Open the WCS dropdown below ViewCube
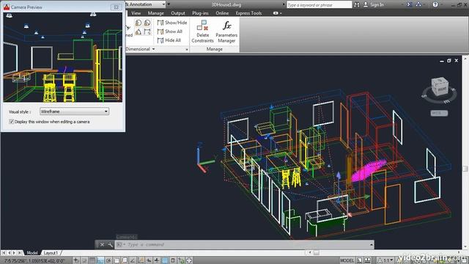Image resolution: width=469 pixels, height=264 pixels. pos(439,113)
